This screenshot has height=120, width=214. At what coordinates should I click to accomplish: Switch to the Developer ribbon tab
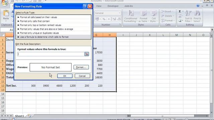pyautogui.click(x=113, y=6)
